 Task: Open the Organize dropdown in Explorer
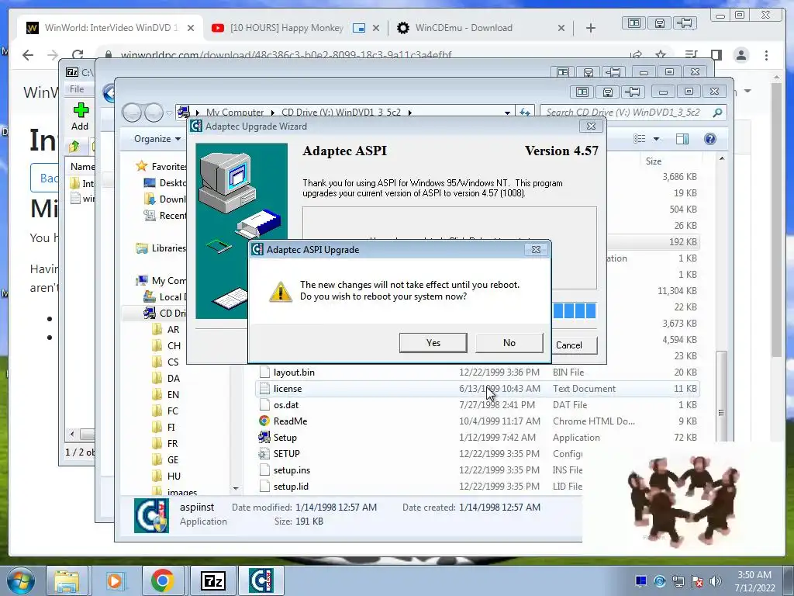coord(157,139)
